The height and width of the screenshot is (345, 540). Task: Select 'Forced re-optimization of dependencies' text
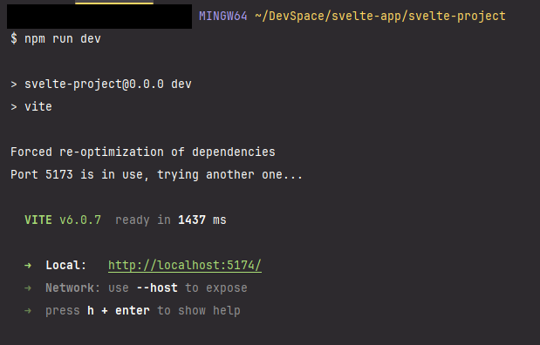tap(143, 152)
